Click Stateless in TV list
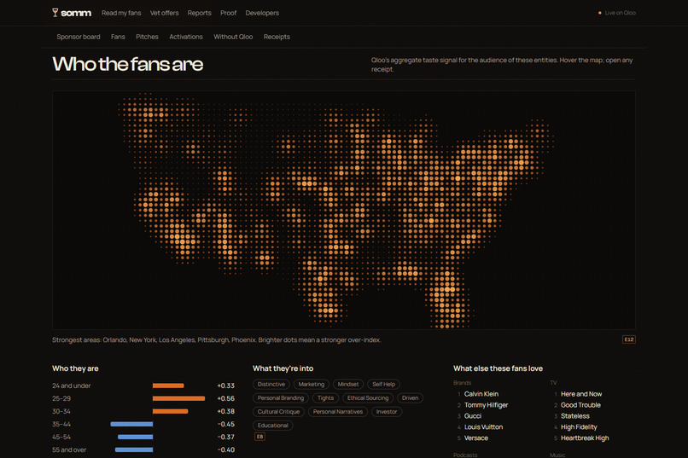The image size is (688, 458). 574,416
